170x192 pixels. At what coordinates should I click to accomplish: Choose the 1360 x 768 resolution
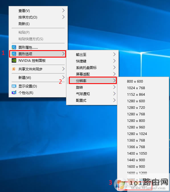(143, 140)
